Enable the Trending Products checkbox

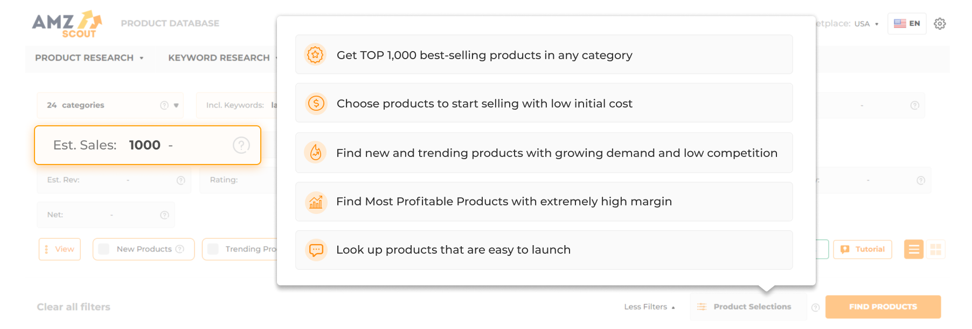pos(212,249)
